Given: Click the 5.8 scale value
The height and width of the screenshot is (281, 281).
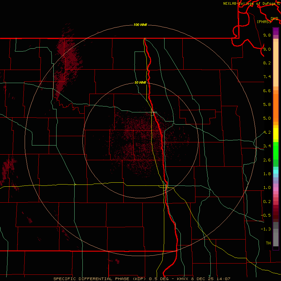Looking at the screenshot, I should click(x=267, y=105).
